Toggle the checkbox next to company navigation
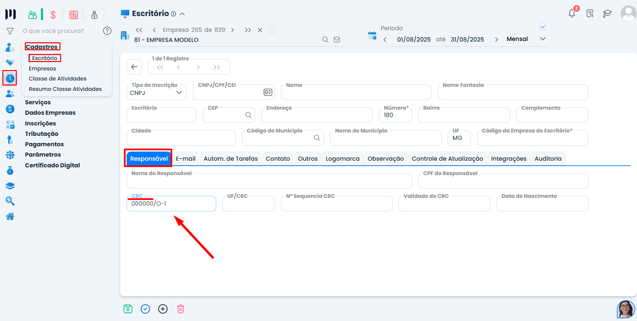 tap(272, 30)
